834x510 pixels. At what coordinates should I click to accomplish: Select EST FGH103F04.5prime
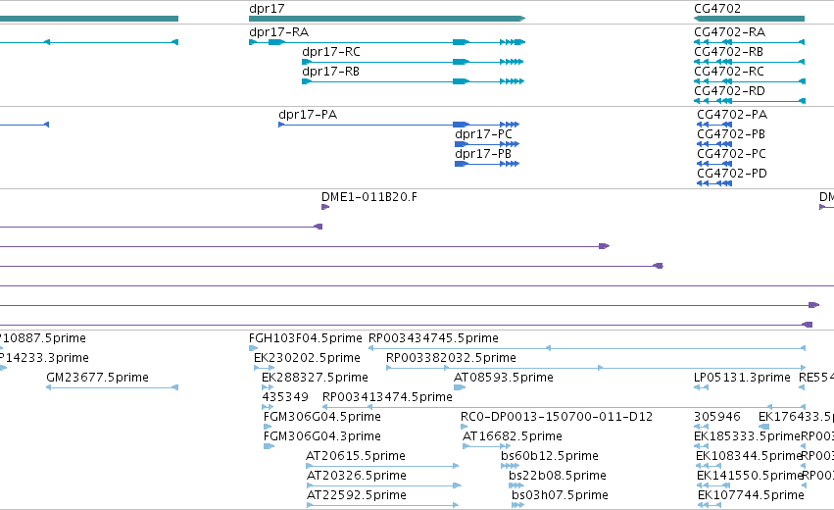coord(306,338)
